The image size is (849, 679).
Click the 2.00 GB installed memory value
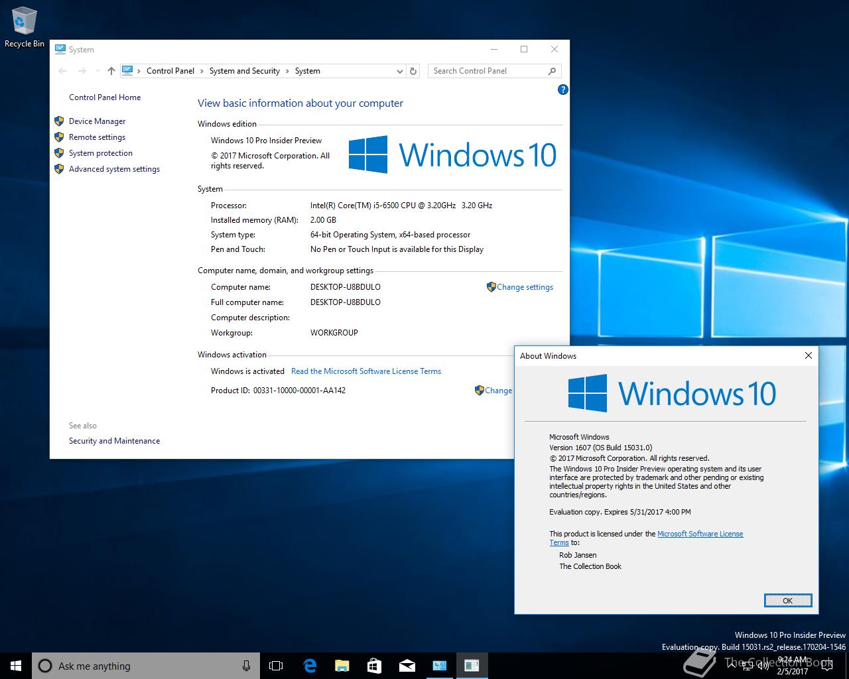coord(323,220)
